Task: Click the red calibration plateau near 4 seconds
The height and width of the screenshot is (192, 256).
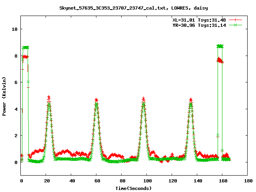Action: (26, 57)
